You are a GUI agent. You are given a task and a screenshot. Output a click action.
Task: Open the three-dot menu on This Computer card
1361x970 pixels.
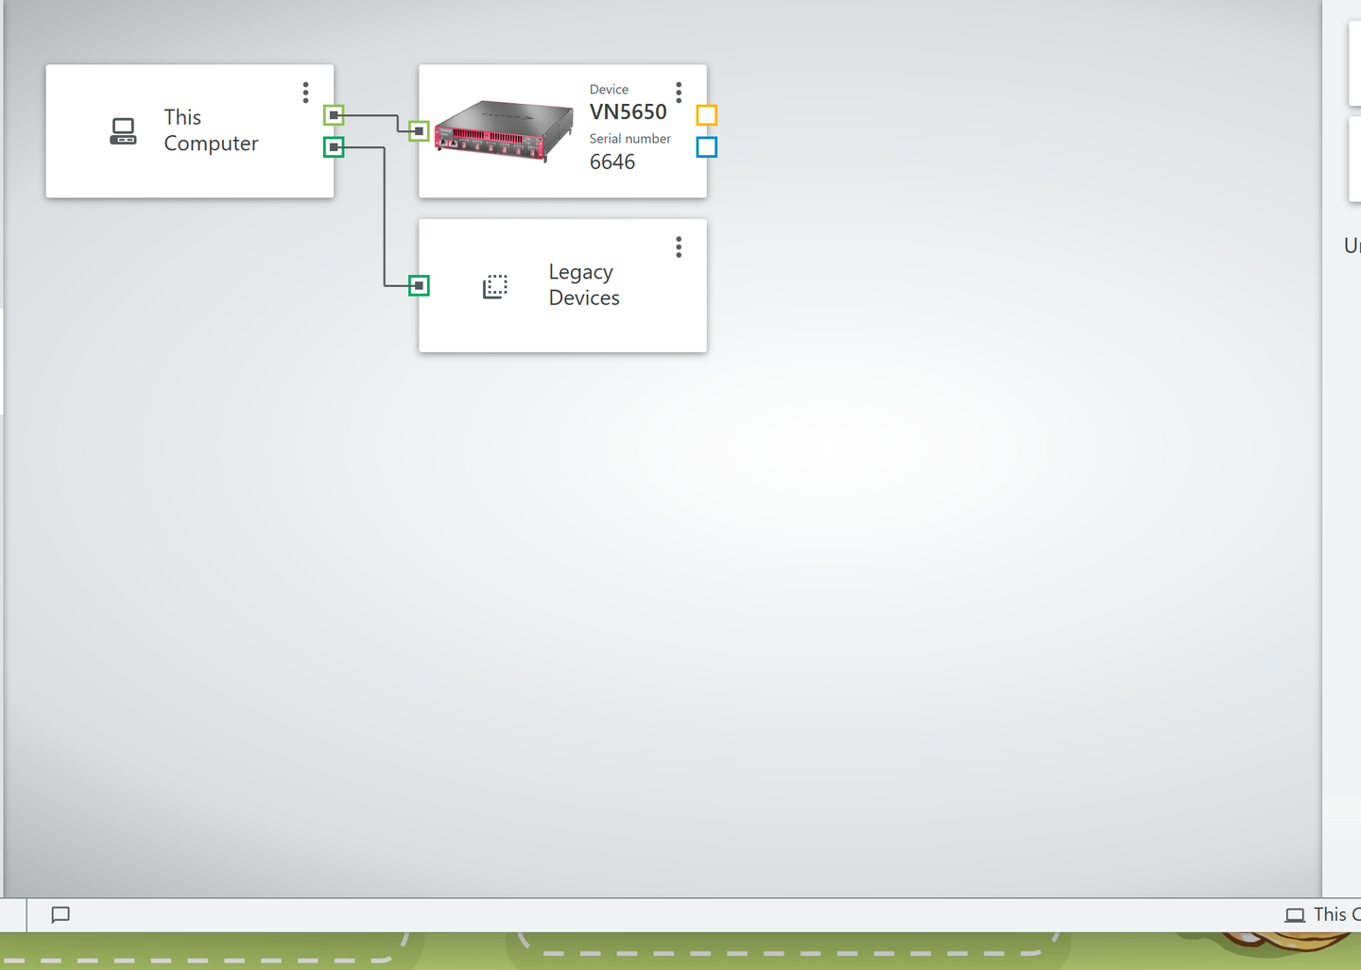(x=305, y=92)
